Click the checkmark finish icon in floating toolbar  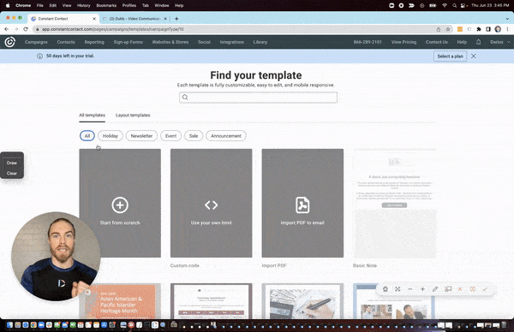(485, 289)
